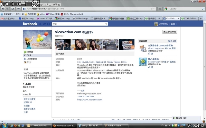
Task: Open Facebook notifications globe icon
Action: coord(48,24)
